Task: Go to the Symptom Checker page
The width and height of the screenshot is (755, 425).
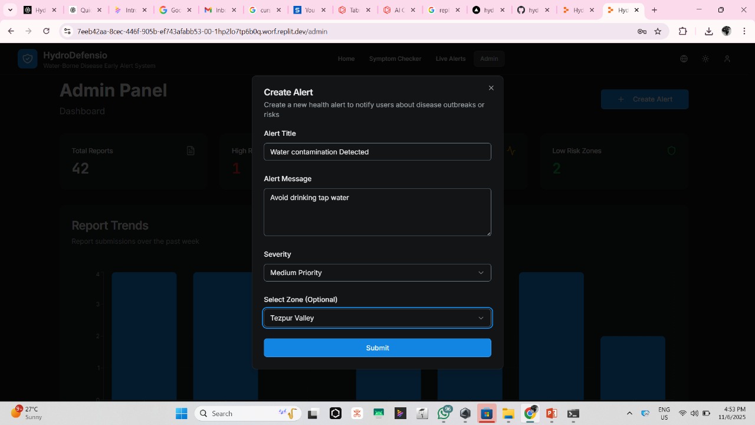Action: click(395, 59)
